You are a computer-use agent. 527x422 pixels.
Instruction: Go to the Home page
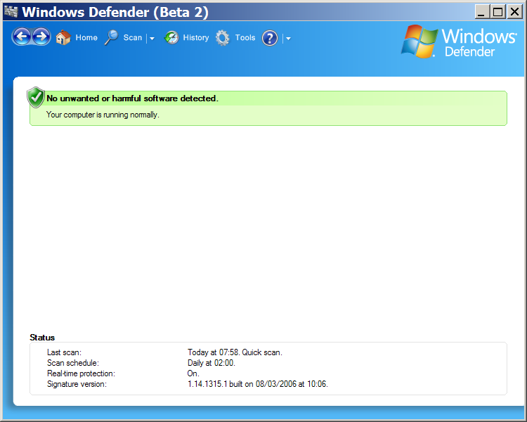click(x=86, y=38)
